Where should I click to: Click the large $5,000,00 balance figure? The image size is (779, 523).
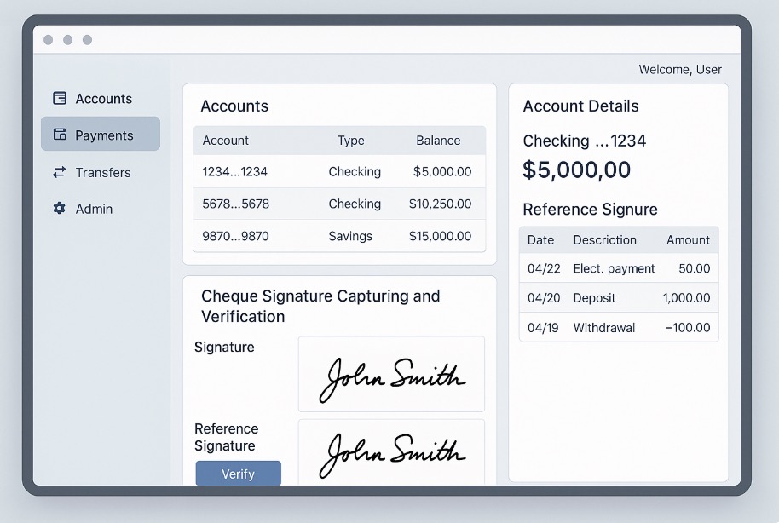pyautogui.click(x=577, y=170)
